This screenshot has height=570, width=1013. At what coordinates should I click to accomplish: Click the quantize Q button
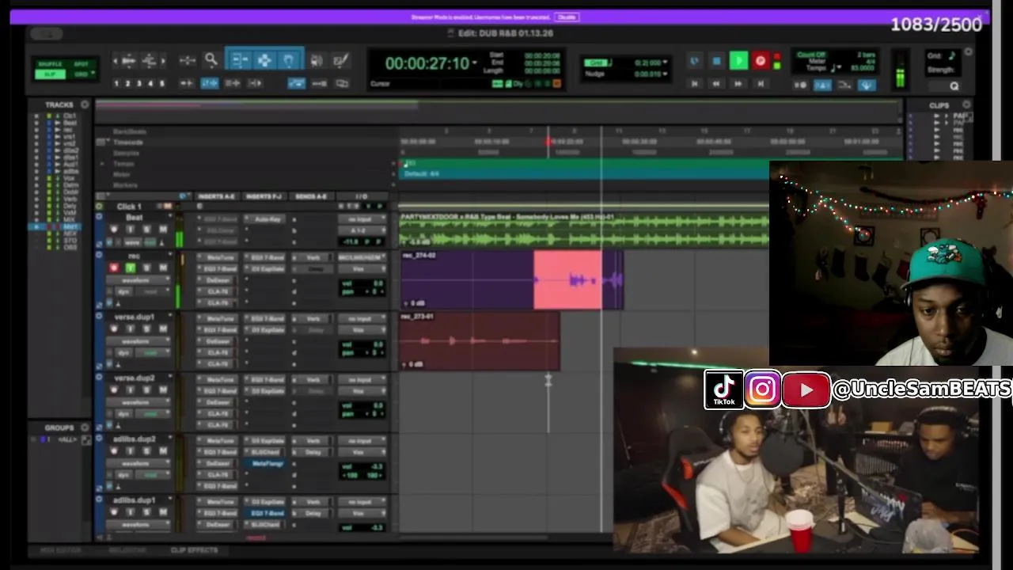(954, 85)
